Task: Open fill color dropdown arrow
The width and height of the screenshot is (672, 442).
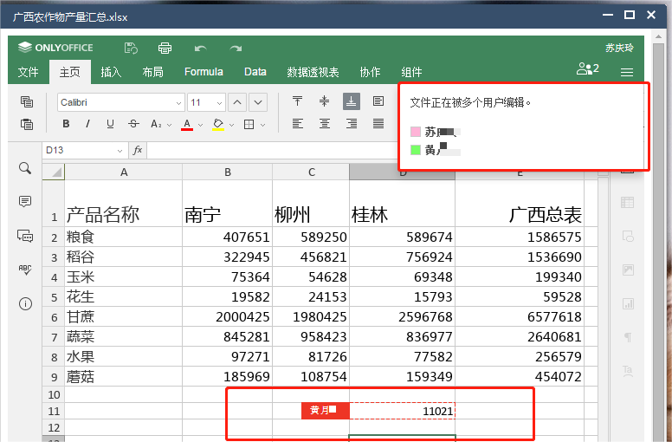Action: (231, 125)
